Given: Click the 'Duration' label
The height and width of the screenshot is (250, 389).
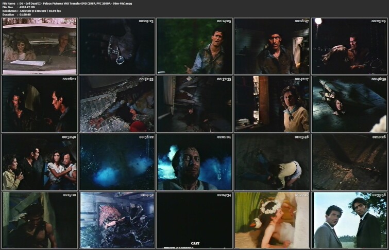Looking at the screenshot, I should click(8, 14).
